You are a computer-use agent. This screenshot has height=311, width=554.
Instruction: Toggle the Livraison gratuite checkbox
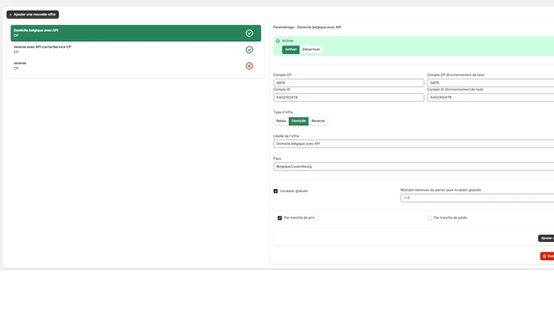(x=276, y=191)
